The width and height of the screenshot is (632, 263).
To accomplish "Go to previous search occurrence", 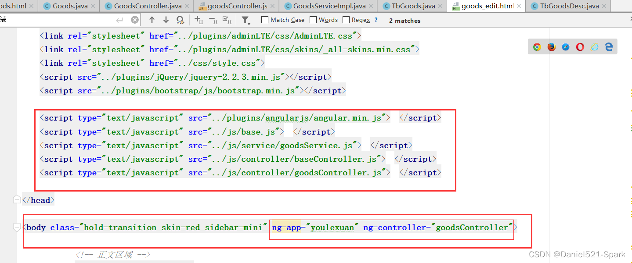I will (x=152, y=20).
